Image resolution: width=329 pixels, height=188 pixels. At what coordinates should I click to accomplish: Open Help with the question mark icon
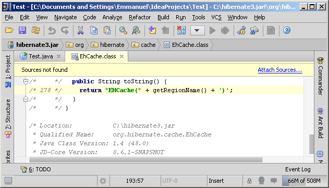click(287, 31)
